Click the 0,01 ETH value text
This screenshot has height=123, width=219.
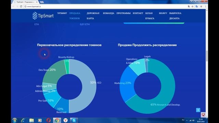coord(85,24)
